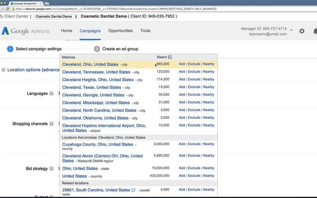Show Nearby locations for Cleveland, Ohio
The width and height of the screenshot is (317, 198).
[x=209, y=64]
